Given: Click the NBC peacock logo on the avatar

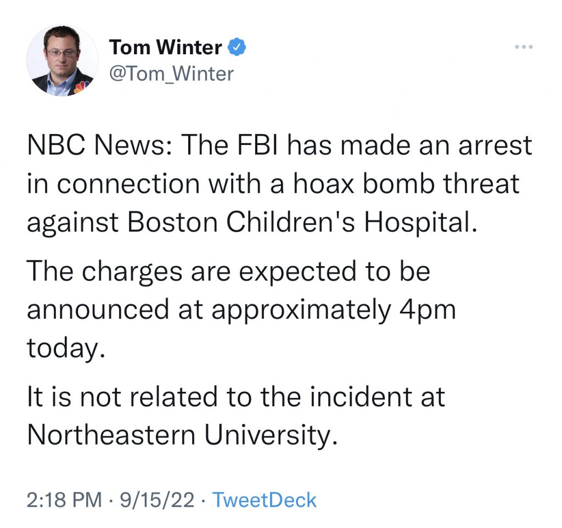Looking at the screenshot, I should click(80, 87).
